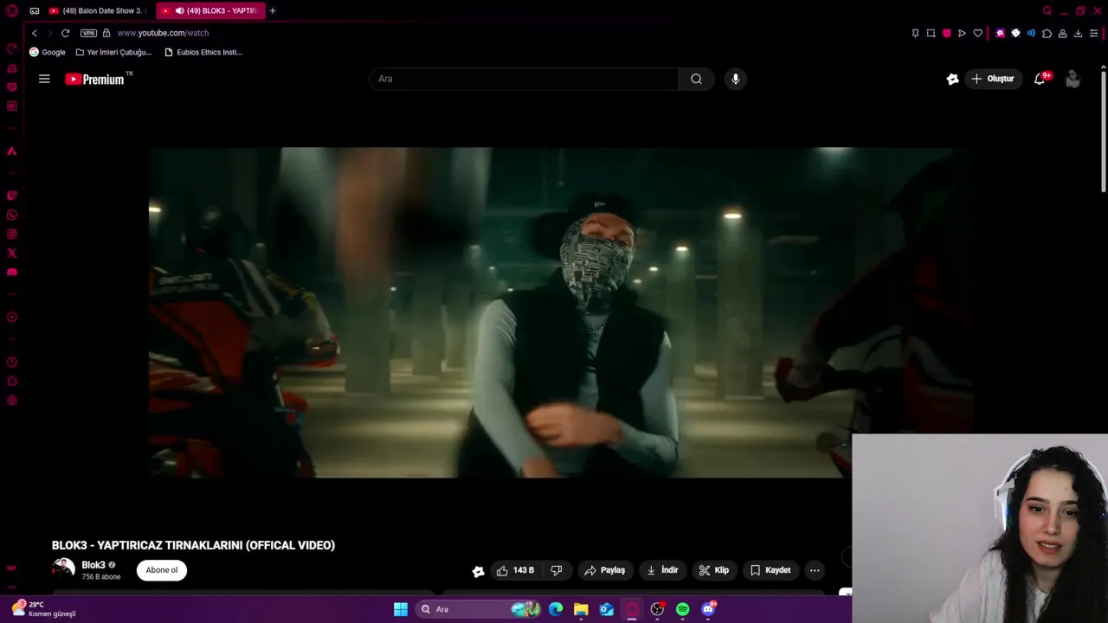Focus the YouTube Ara search field
The width and height of the screenshot is (1108, 623).
point(524,79)
